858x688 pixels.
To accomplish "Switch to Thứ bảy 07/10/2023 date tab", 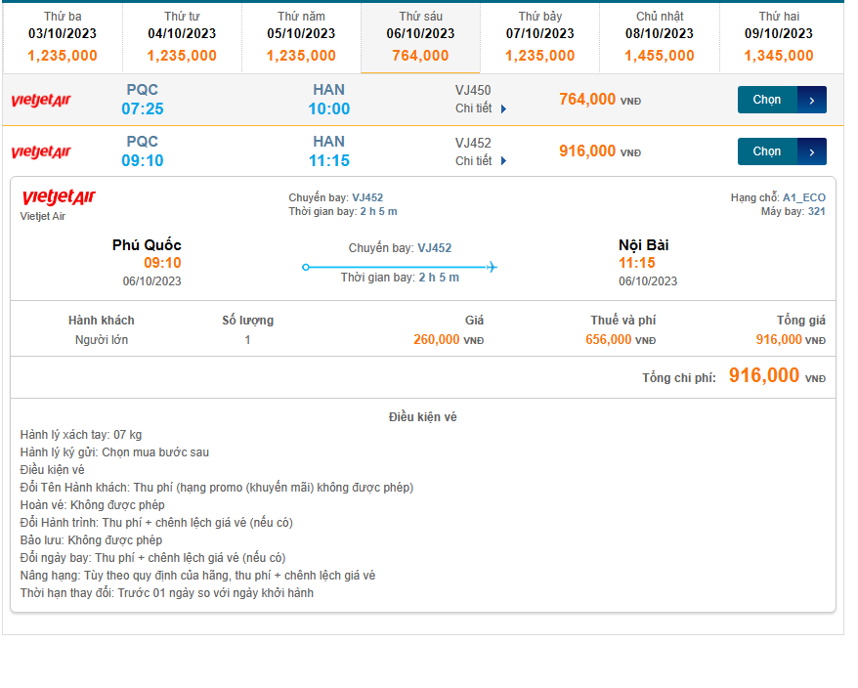I will [540, 37].
